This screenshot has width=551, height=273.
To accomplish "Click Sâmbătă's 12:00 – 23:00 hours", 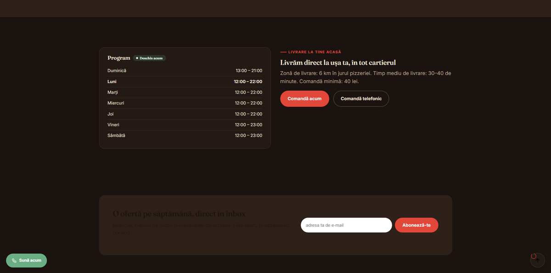I will (248, 136).
